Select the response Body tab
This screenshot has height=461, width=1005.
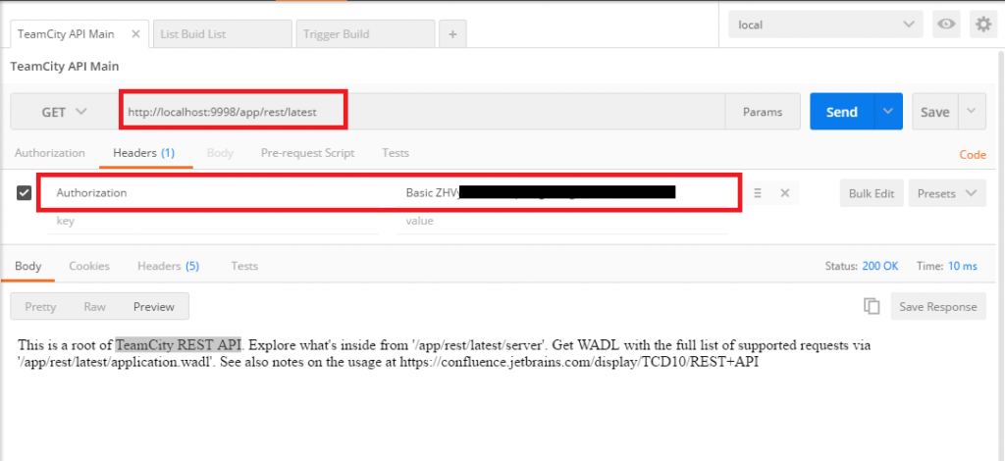click(28, 266)
